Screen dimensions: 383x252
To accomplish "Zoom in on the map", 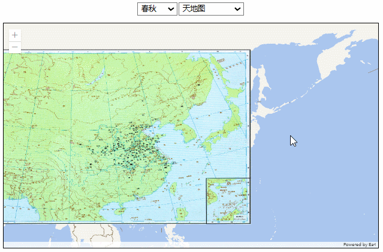I will [14, 35].
